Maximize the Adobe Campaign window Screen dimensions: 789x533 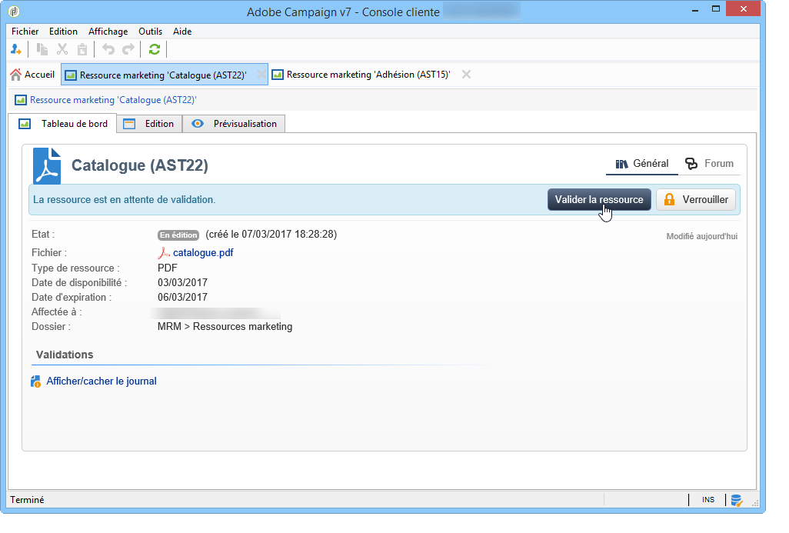(x=716, y=9)
